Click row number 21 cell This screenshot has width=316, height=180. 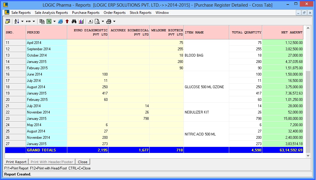[x=15, y=106]
